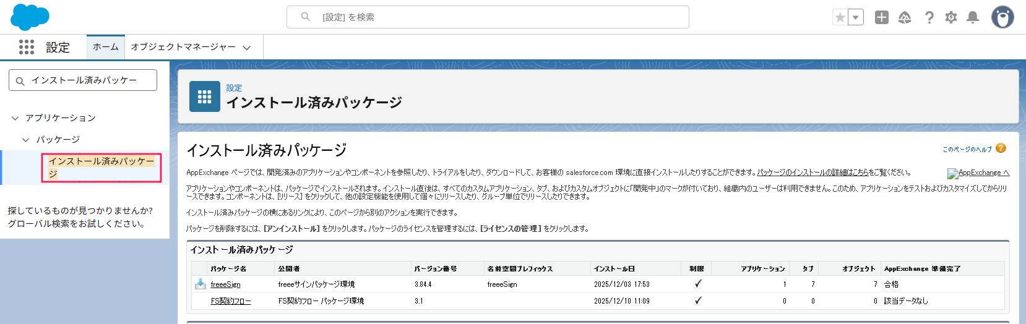Image resolution: width=1026 pixels, height=324 pixels.
Task: Click the orange help question icon
Action: click(1001, 148)
